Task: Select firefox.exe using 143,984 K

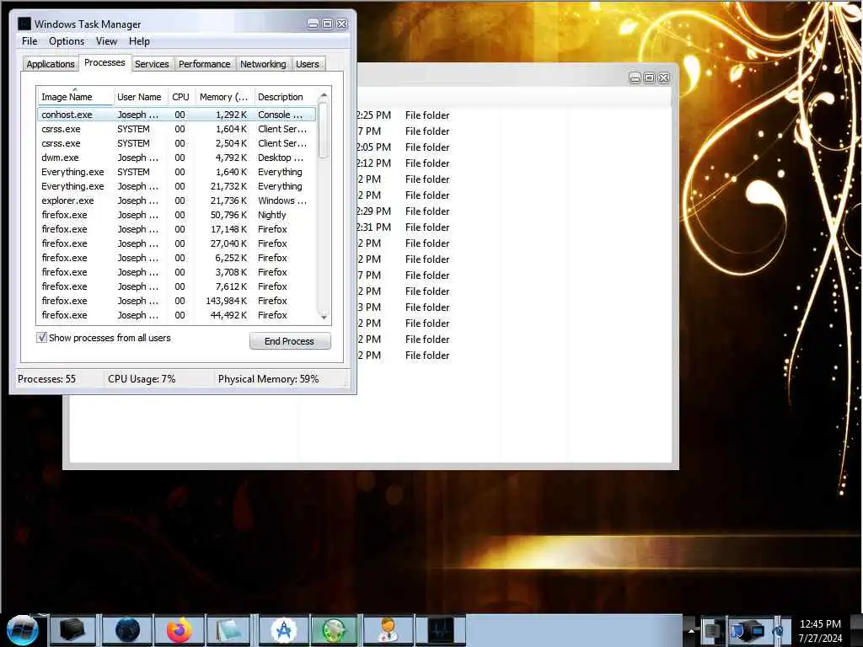Action: 177,301
